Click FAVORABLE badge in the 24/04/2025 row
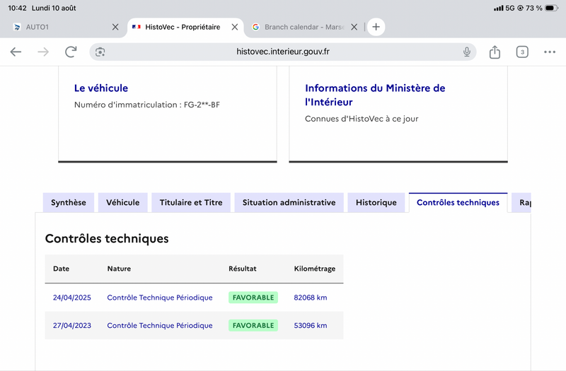Screen dimensions: 566x371 (253, 298)
